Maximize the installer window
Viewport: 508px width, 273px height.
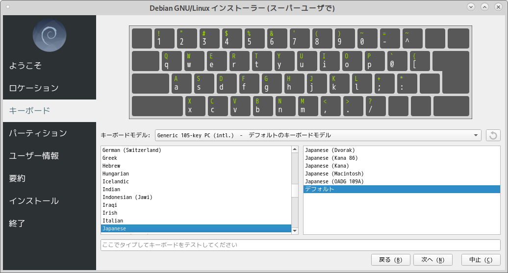pyautogui.click(x=484, y=7)
